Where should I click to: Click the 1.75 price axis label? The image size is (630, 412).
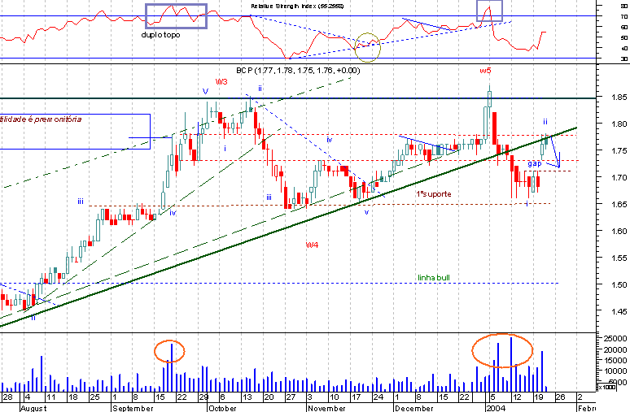(x=619, y=151)
